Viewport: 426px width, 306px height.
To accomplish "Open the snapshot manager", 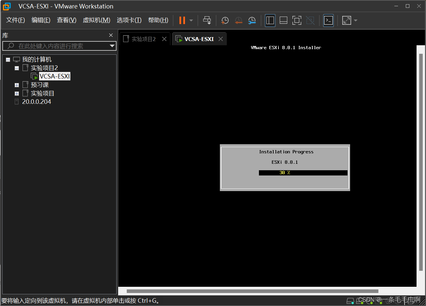I will coord(252,21).
